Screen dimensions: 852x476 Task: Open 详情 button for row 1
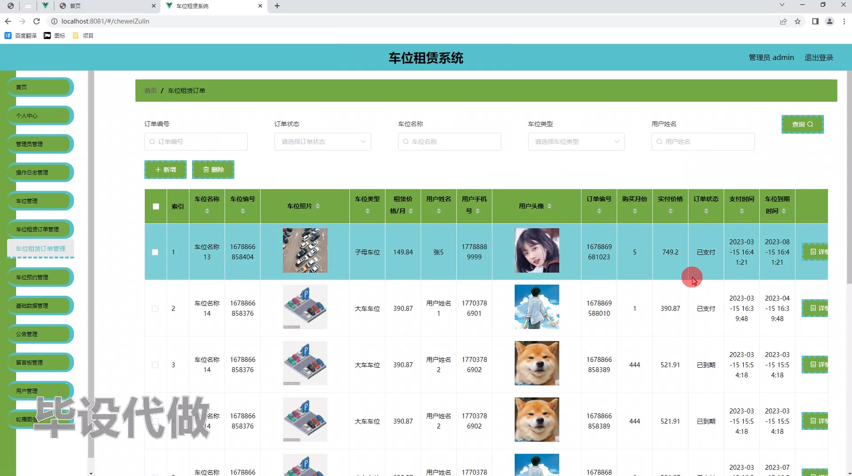pos(816,252)
